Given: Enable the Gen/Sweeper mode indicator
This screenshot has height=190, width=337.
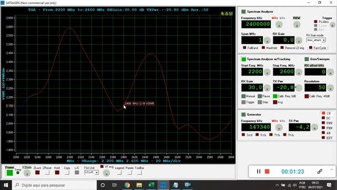Looking at the screenshot, I should tap(306, 59).
